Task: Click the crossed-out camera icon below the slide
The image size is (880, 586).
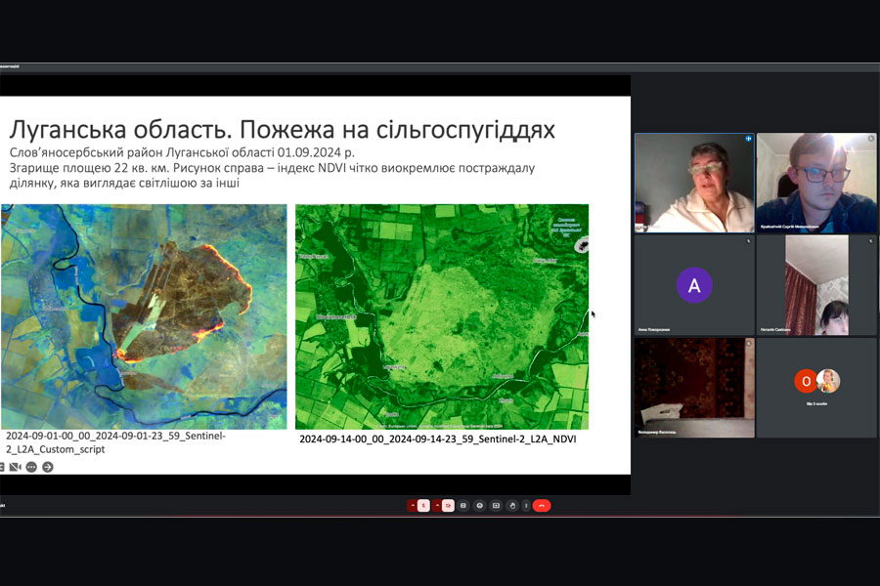Action: point(15,467)
